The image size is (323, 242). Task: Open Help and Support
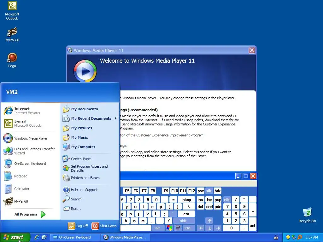click(x=90, y=190)
